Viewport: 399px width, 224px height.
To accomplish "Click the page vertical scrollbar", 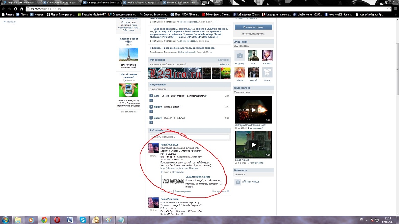I will (x=397, y=68).
